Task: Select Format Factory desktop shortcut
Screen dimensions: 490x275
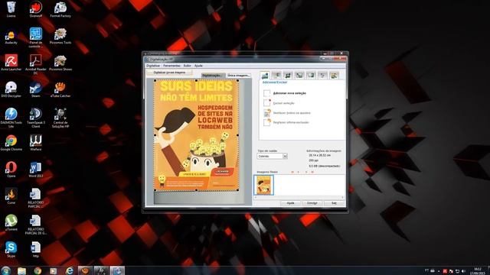Action: coord(60,9)
